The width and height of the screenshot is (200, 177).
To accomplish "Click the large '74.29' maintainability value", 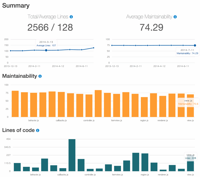I will click(151, 27).
